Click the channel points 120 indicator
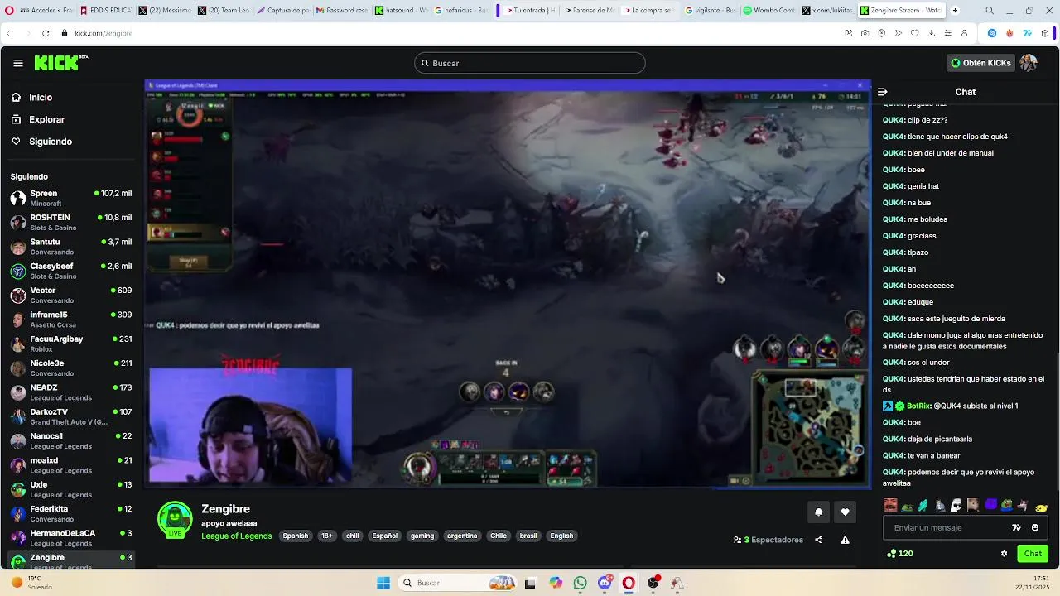 pos(899,554)
